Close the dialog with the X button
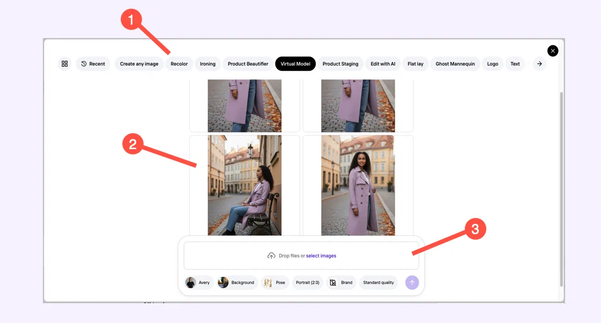The height and width of the screenshot is (323, 601). [553, 50]
